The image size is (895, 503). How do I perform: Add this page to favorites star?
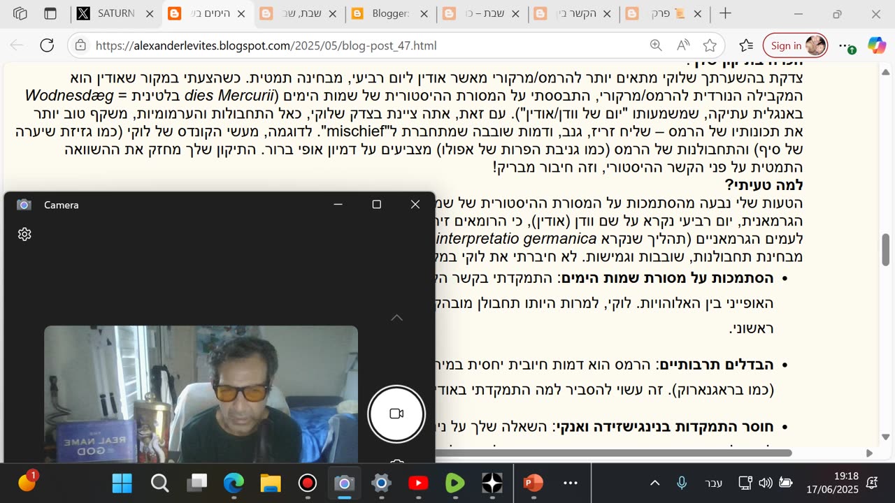tap(710, 45)
